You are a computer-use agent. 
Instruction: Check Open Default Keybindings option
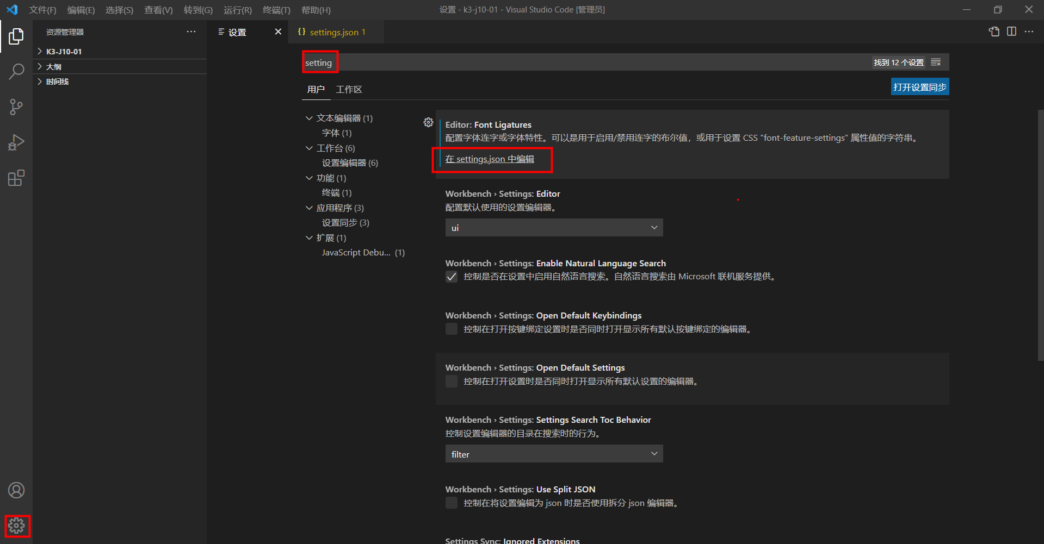click(451, 329)
